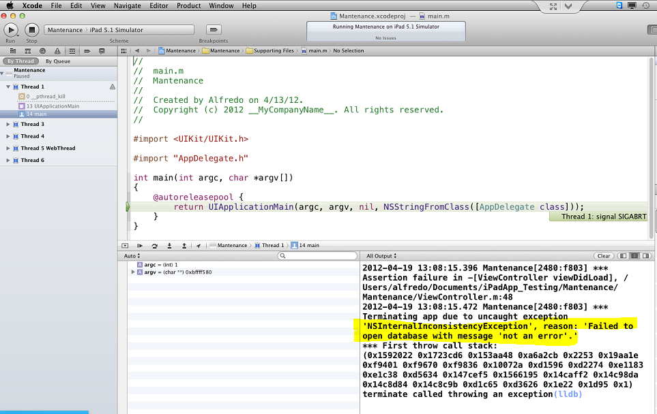Screen dimensions: 657x414
Task: Open the Auto variables scope dropdown
Action: tap(132, 256)
